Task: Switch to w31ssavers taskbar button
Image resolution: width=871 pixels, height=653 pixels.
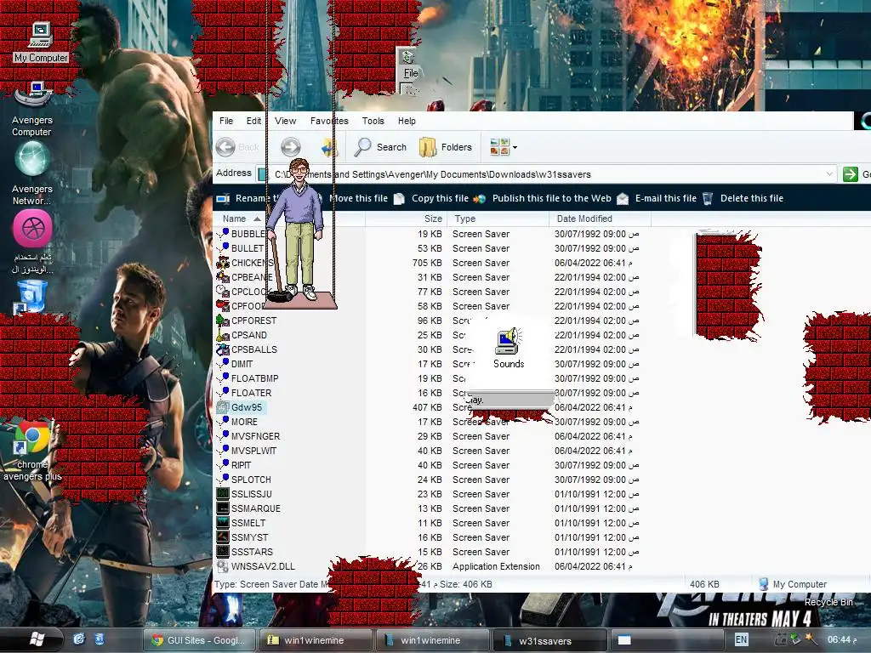Action: pyautogui.click(x=550, y=640)
